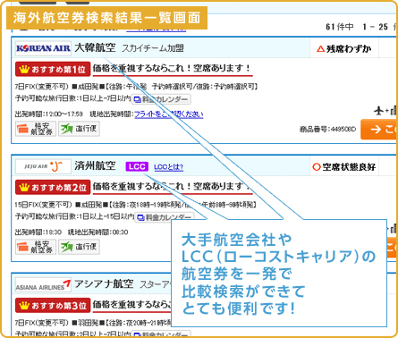The height and width of the screenshot is (338, 398).
Task: Open the LCCとは? link
Action: click(168, 167)
